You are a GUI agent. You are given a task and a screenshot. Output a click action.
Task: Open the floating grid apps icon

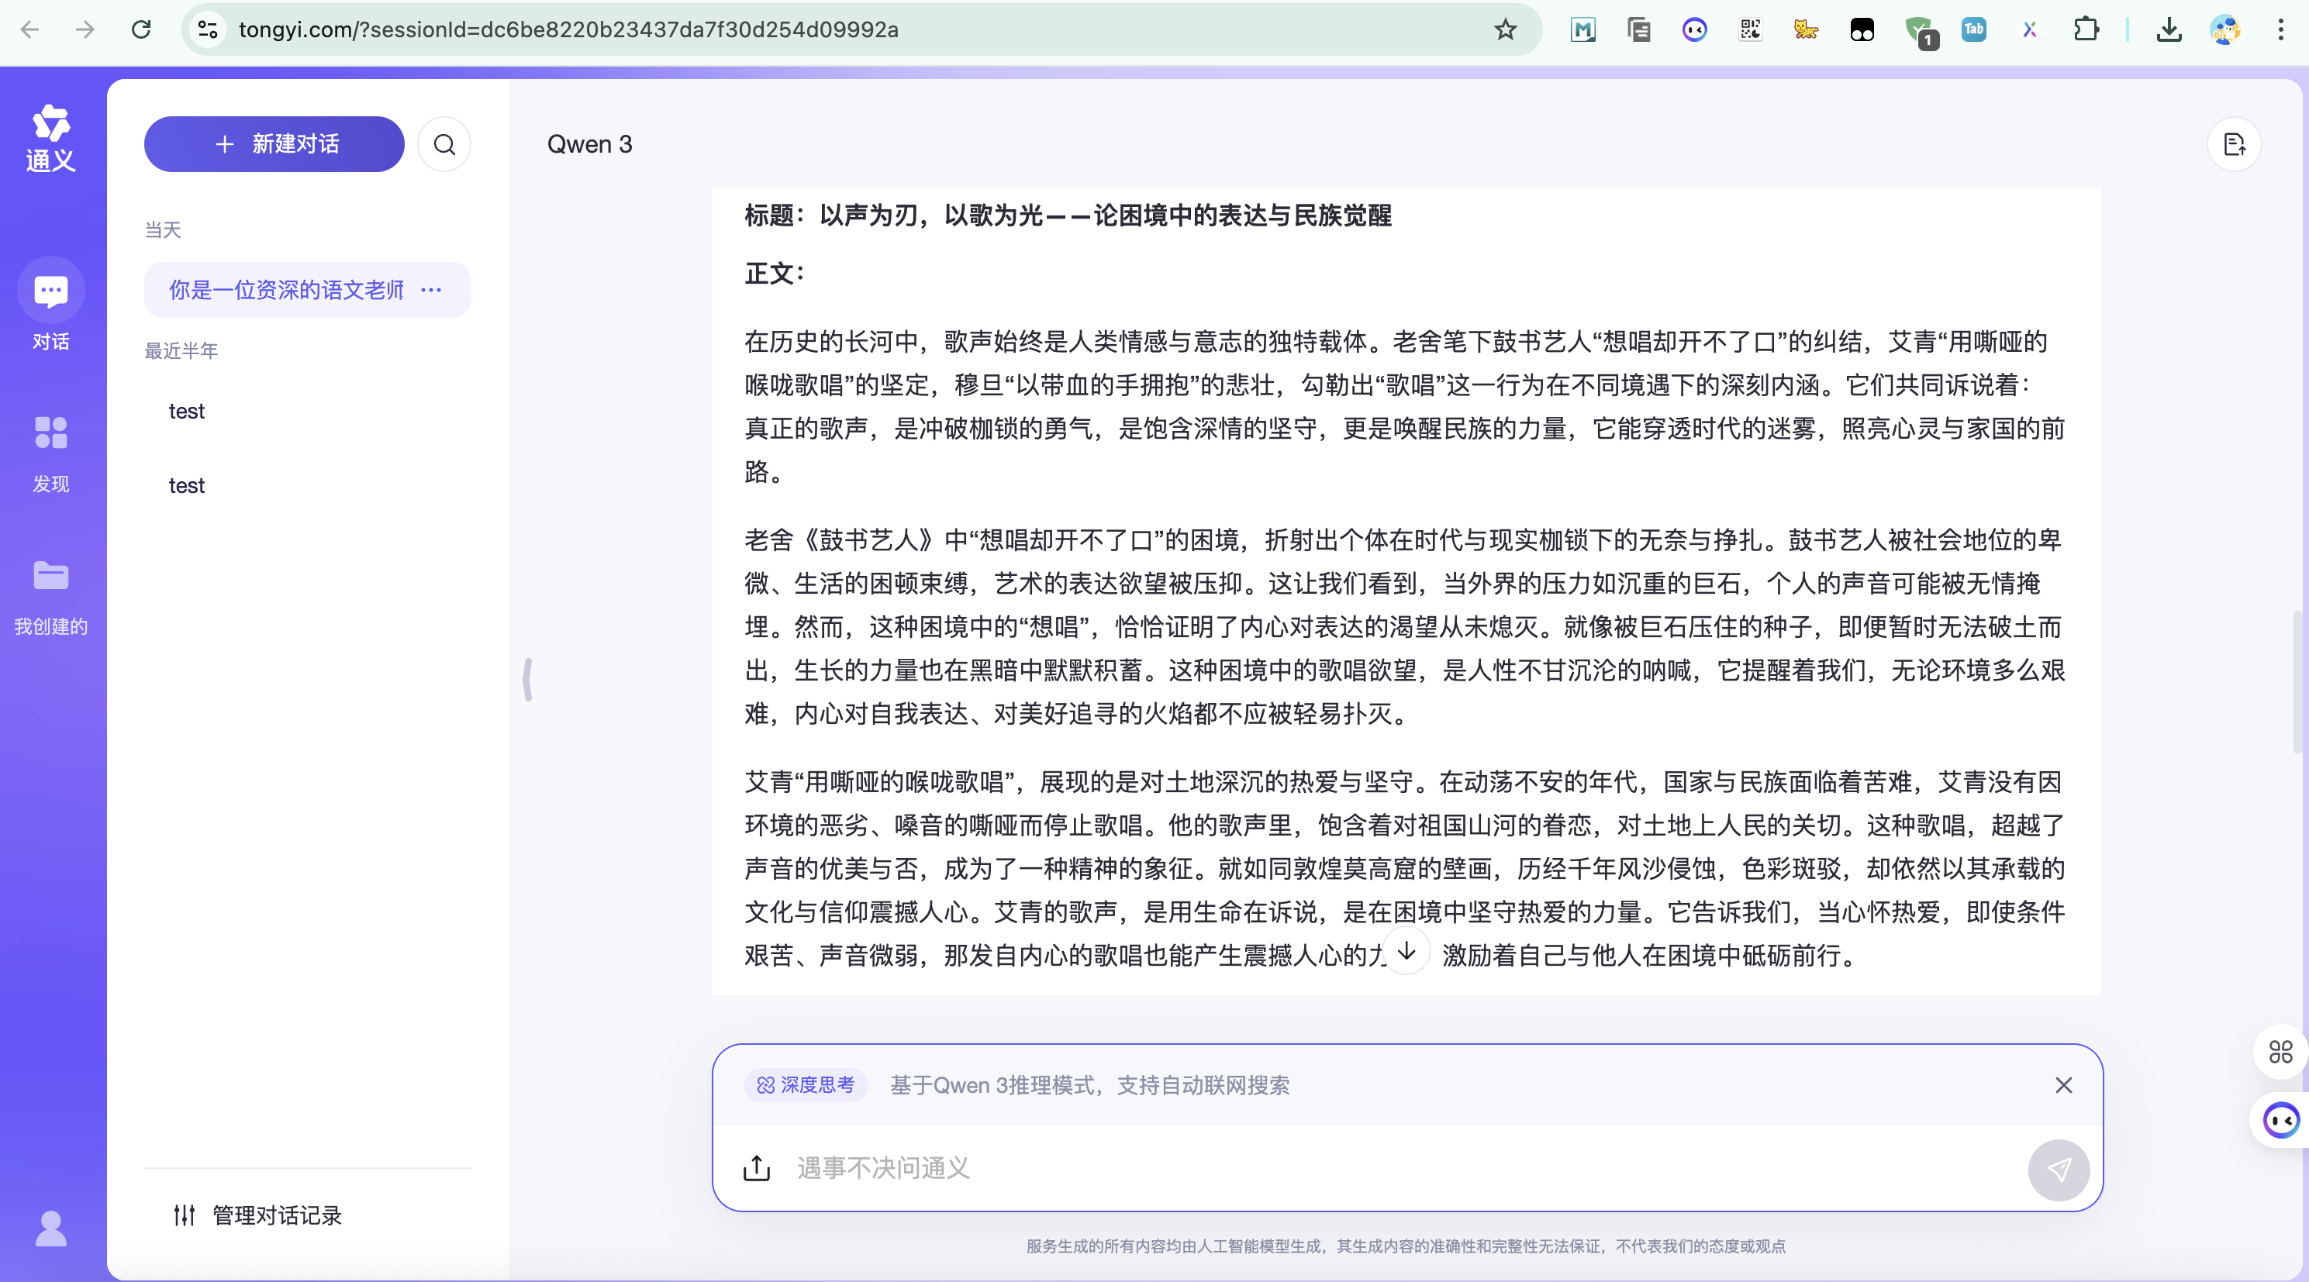2280,1051
